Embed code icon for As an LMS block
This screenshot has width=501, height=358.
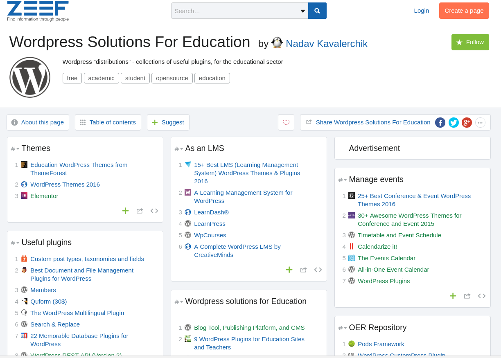click(x=318, y=270)
